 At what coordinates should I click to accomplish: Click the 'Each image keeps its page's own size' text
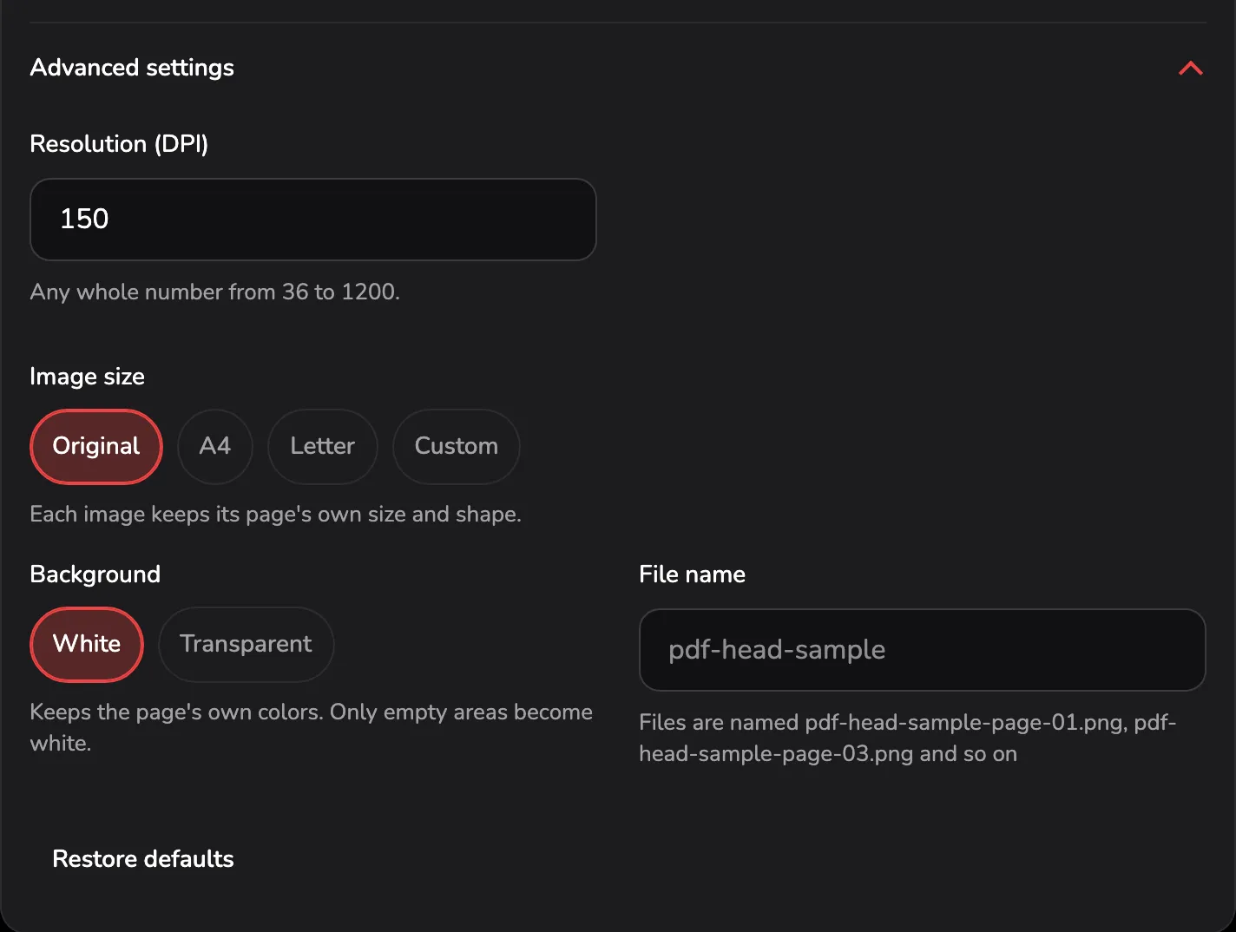click(276, 514)
